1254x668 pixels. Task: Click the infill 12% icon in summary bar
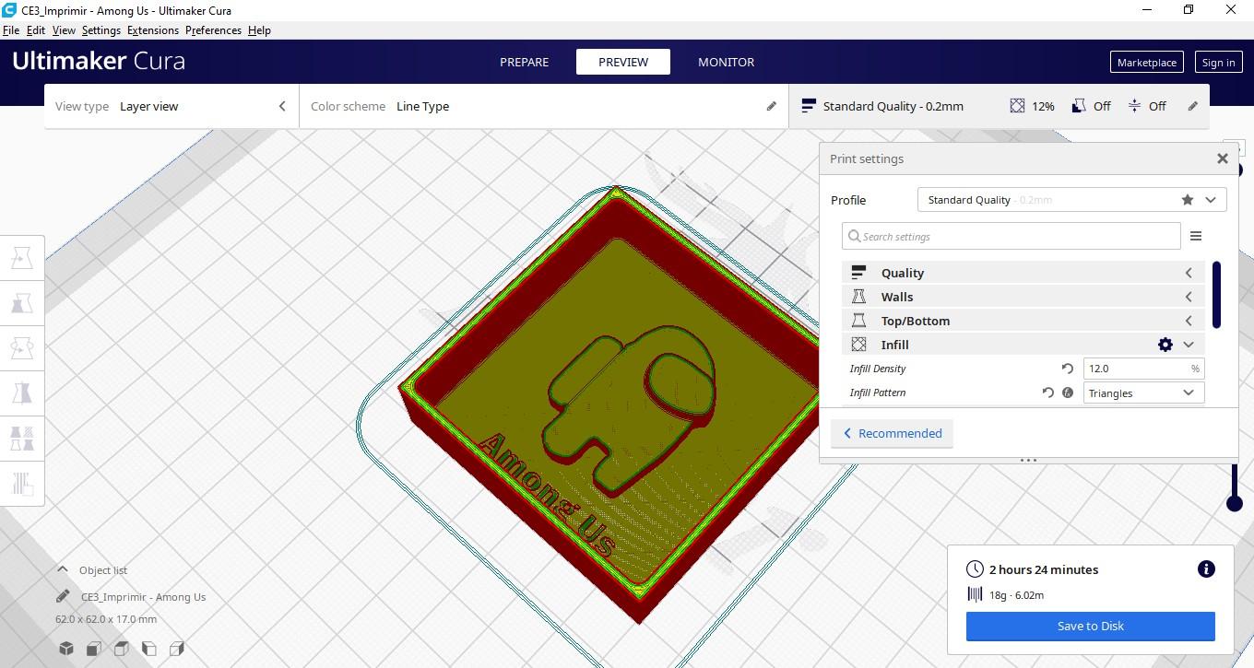pyautogui.click(x=1017, y=106)
